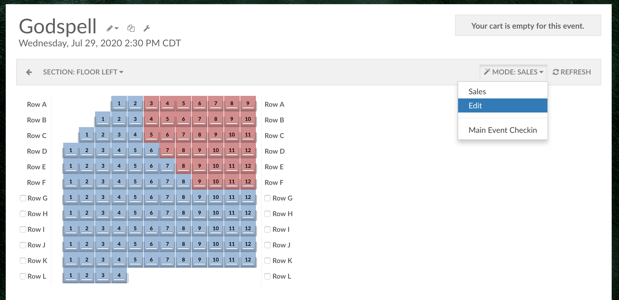Screen dimensions: 619x300
Task: Check the left Row K checkbox
Action: 23,261
